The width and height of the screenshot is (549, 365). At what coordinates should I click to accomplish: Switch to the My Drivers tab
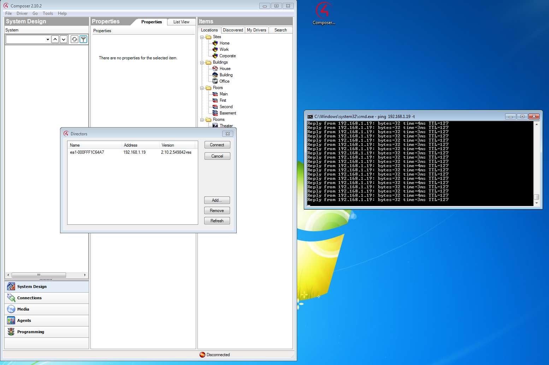(x=256, y=30)
